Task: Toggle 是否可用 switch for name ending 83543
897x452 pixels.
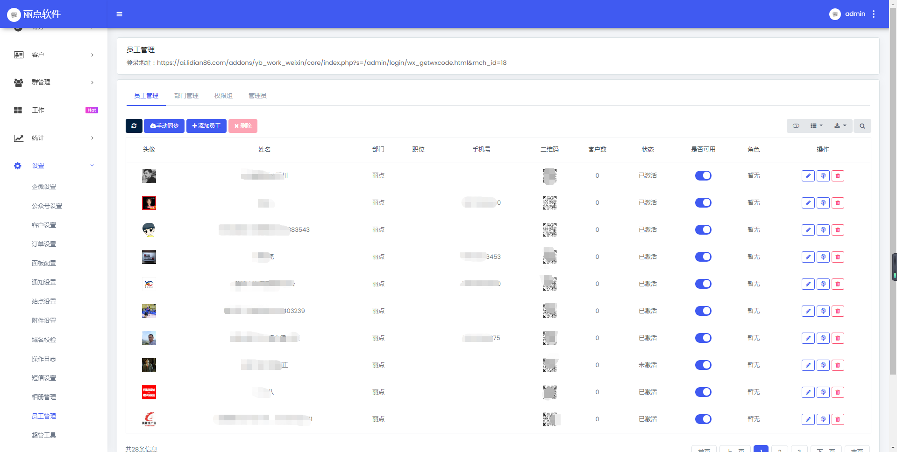Action: (x=703, y=230)
